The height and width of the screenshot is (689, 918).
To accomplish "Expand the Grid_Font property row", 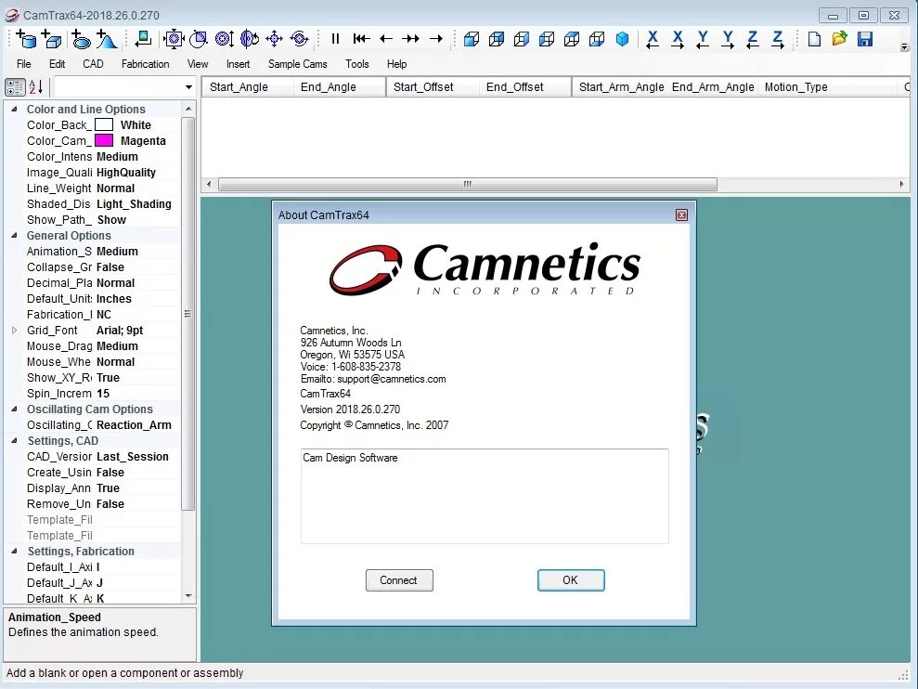I will (x=14, y=331).
